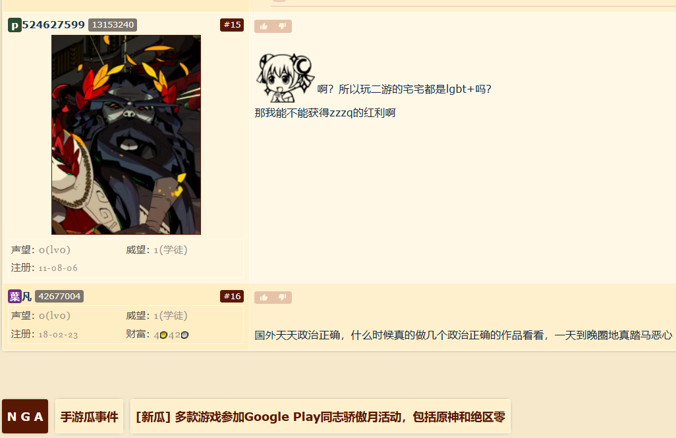Open user 凡's profile name

pos(27,297)
